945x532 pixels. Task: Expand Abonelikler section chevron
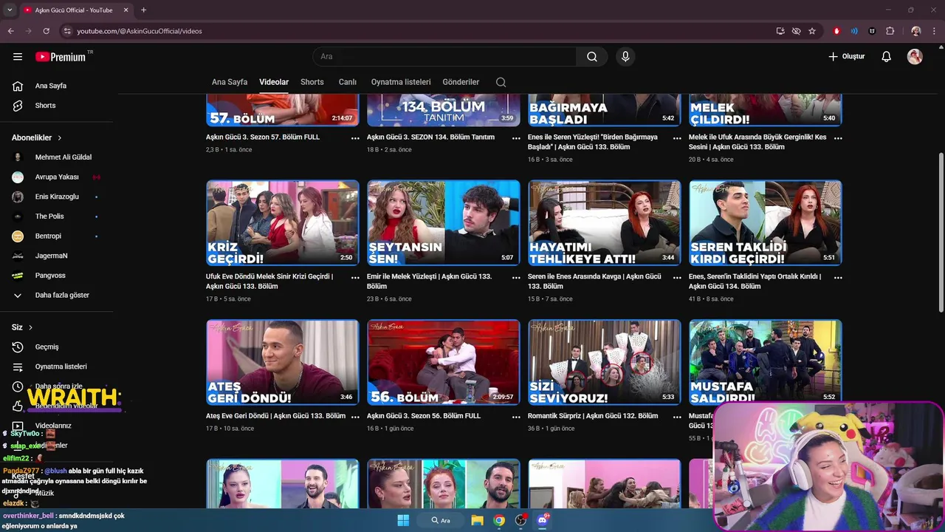coord(60,138)
